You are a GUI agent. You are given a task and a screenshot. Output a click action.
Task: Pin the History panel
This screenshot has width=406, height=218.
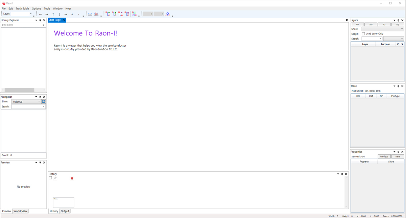pos(342,174)
